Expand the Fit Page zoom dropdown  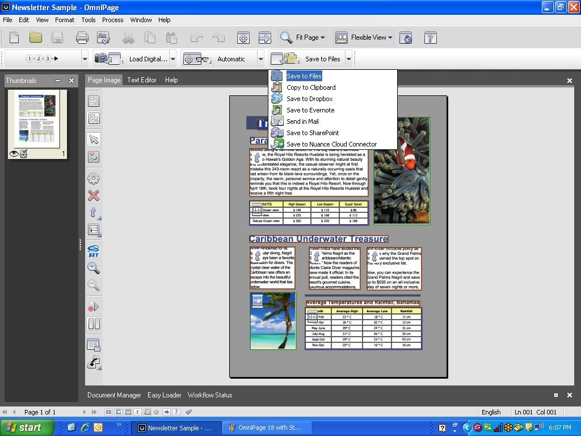[x=322, y=38]
